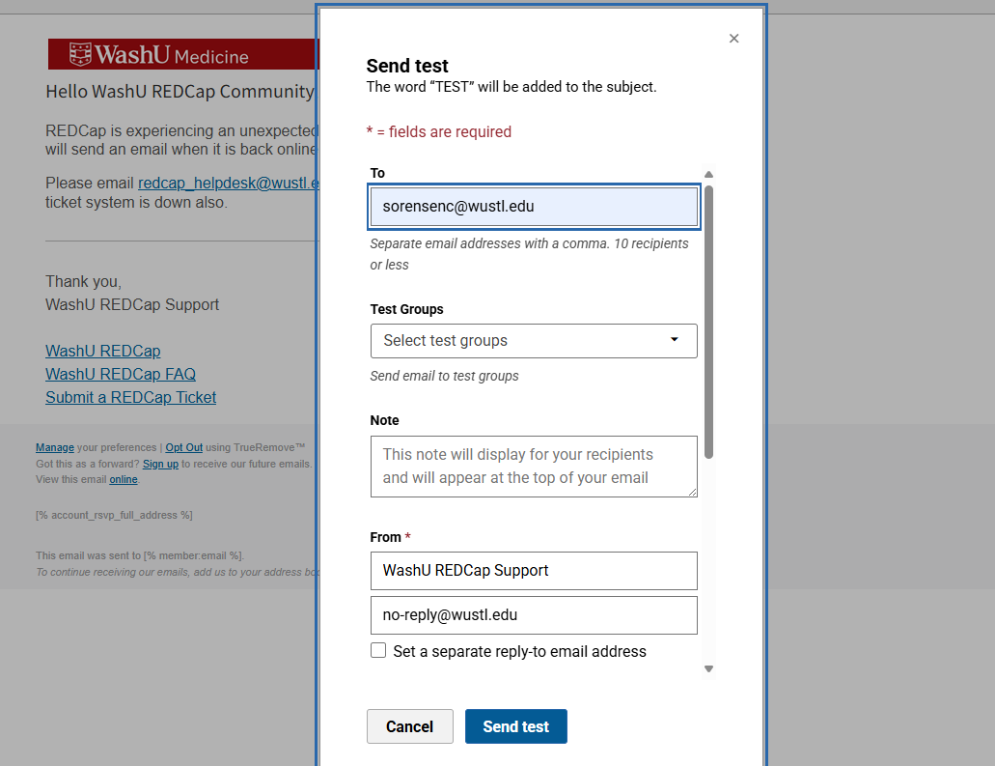
Task: Click the 'Thank you,' line in email preview
Action: pos(83,282)
